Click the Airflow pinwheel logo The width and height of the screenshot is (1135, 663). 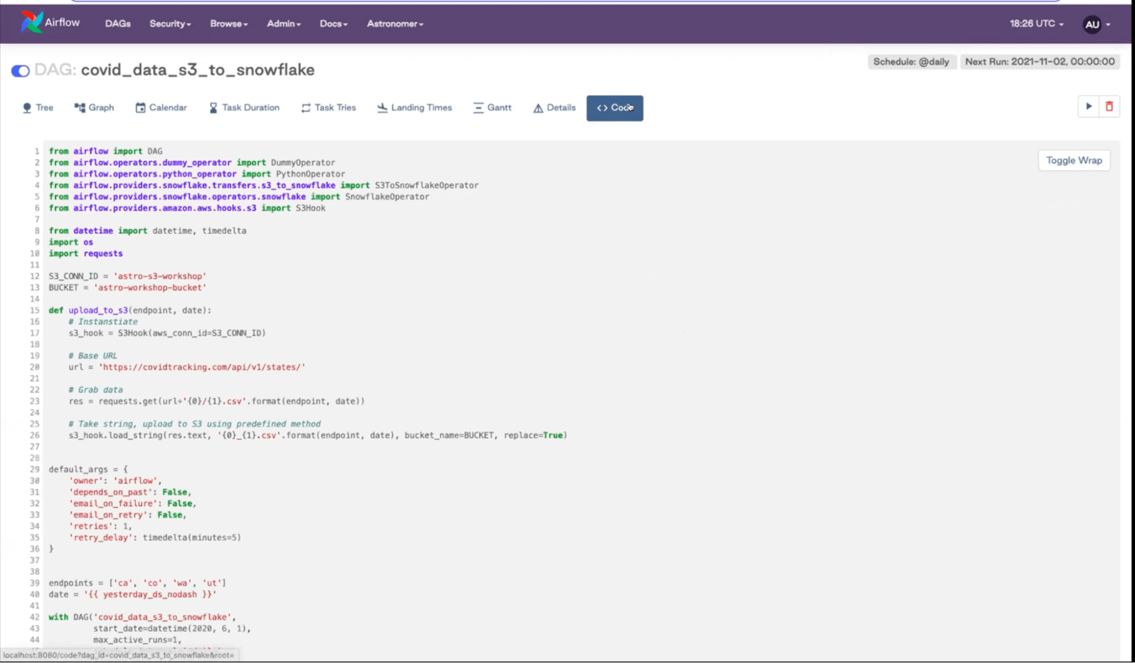tap(32, 22)
